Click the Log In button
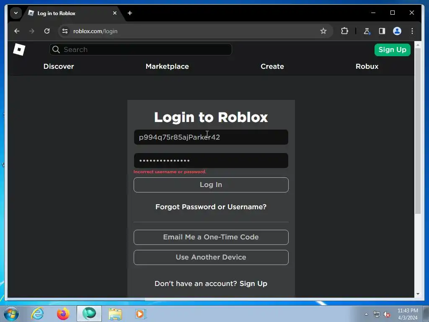 211,185
